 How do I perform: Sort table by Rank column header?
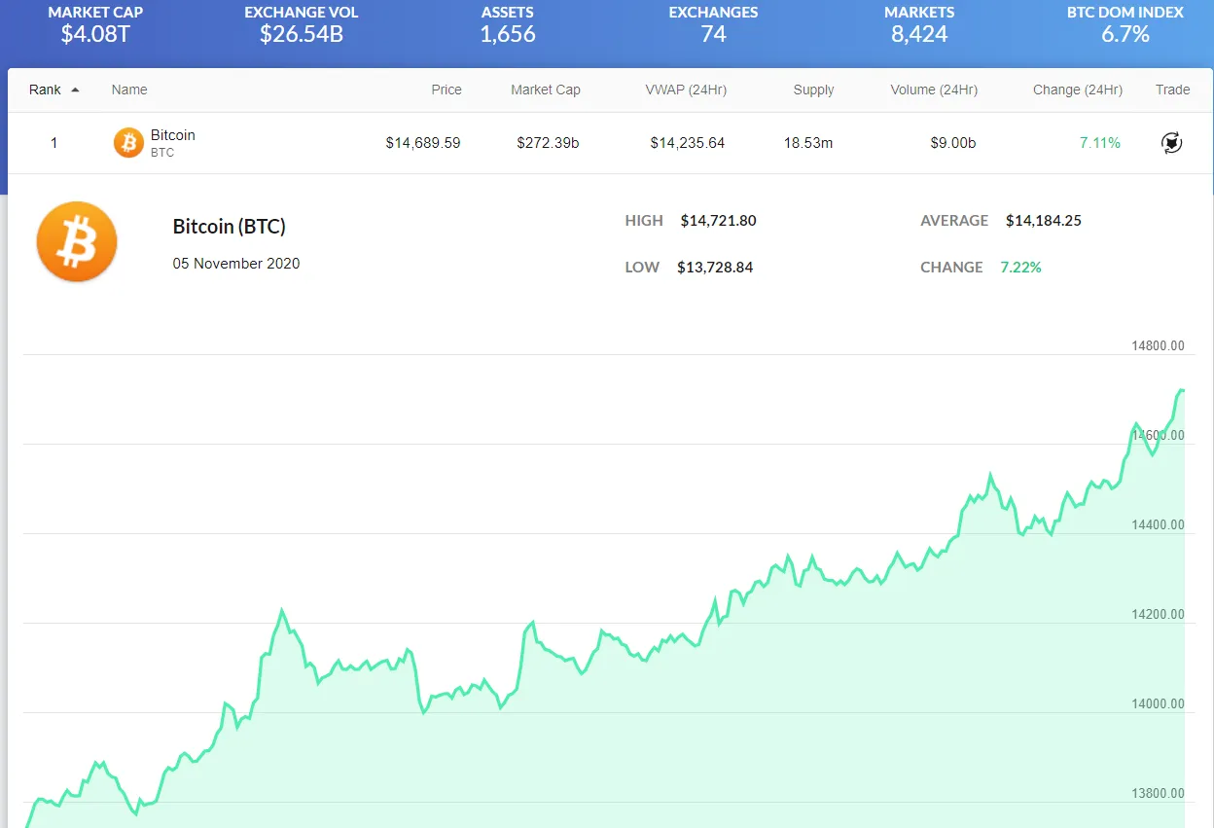(45, 90)
